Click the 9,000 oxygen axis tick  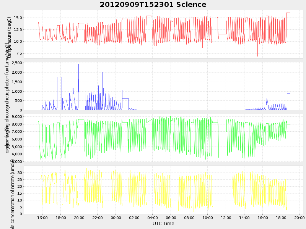pyautogui.click(x=17, y=116)
